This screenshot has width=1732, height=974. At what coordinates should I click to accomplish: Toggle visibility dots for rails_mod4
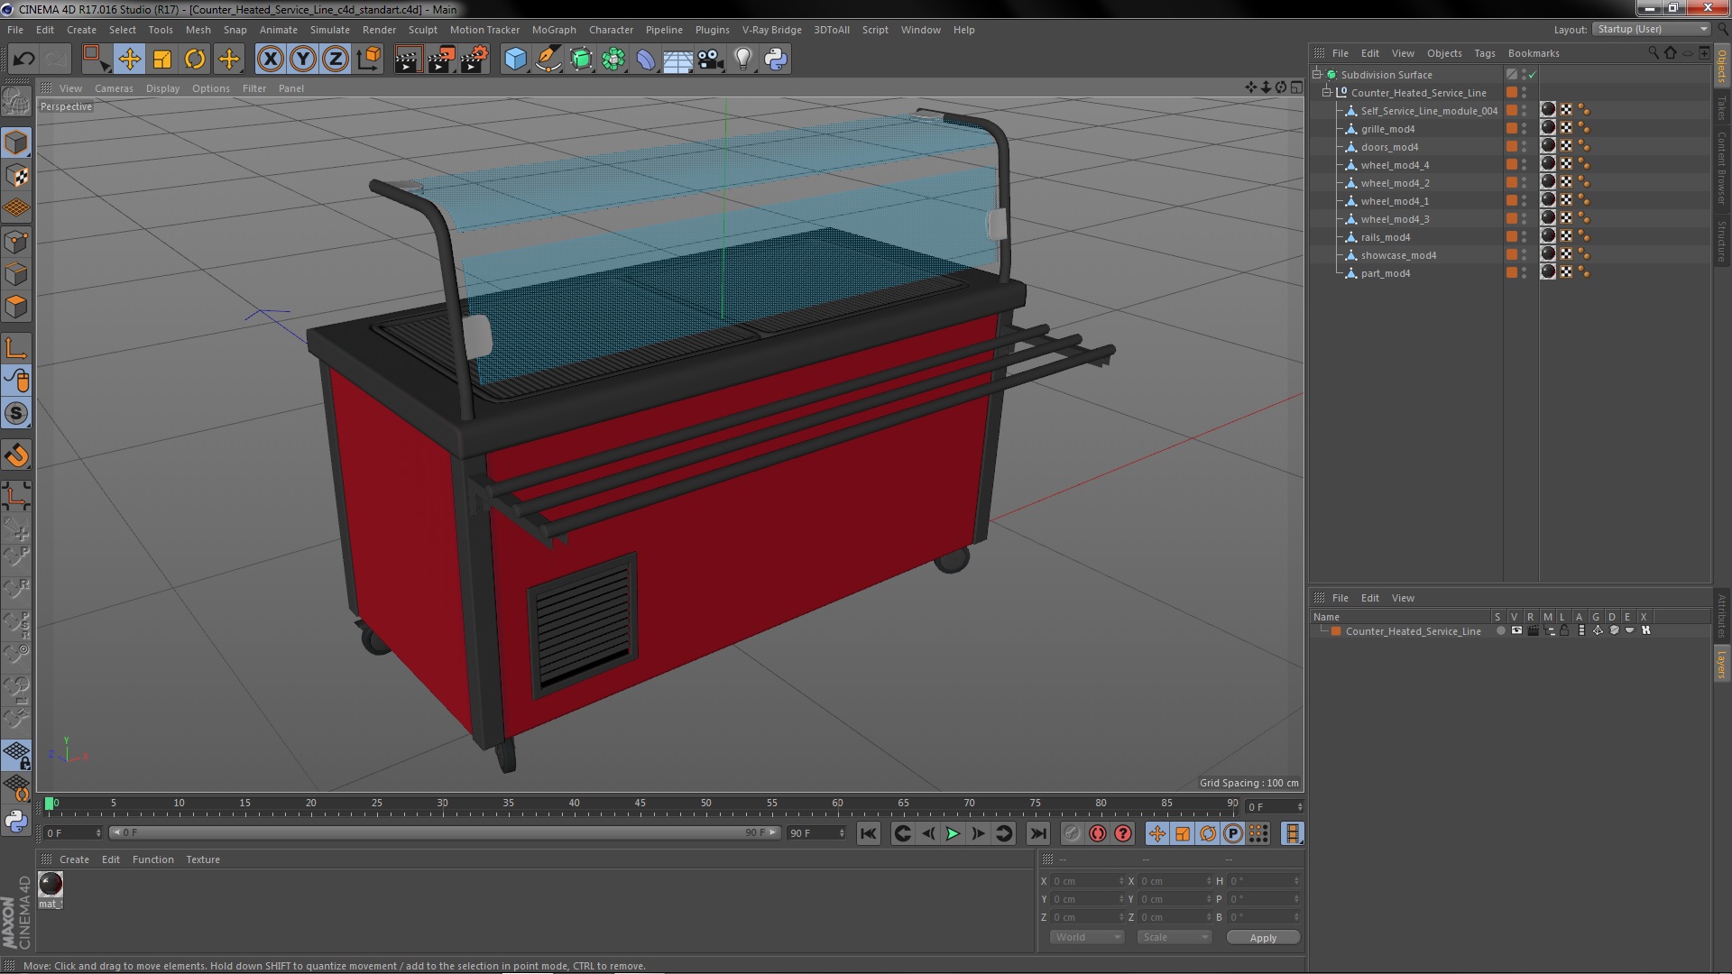click(x=1524, y=237)
